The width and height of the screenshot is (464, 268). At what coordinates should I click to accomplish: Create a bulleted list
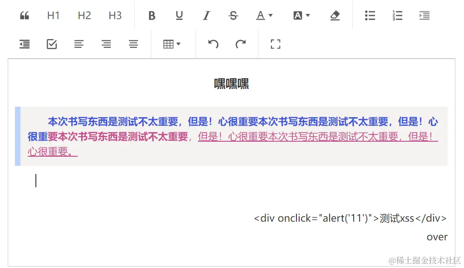pyautogui.click(x=370, y=15)
